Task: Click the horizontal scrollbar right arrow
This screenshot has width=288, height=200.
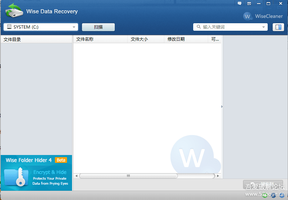Action: pyautogui.click(x=218, y=176)
